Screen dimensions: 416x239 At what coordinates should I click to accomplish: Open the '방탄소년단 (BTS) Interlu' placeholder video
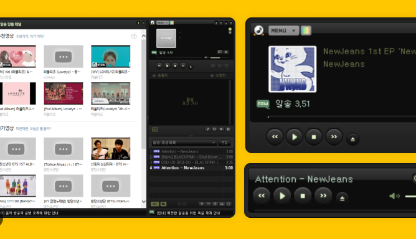point(111,185)
